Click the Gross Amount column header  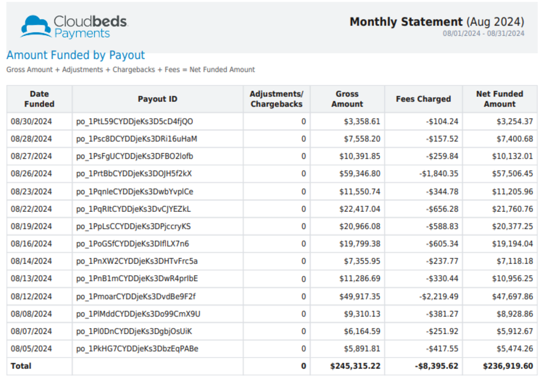[x=347, y=99]
